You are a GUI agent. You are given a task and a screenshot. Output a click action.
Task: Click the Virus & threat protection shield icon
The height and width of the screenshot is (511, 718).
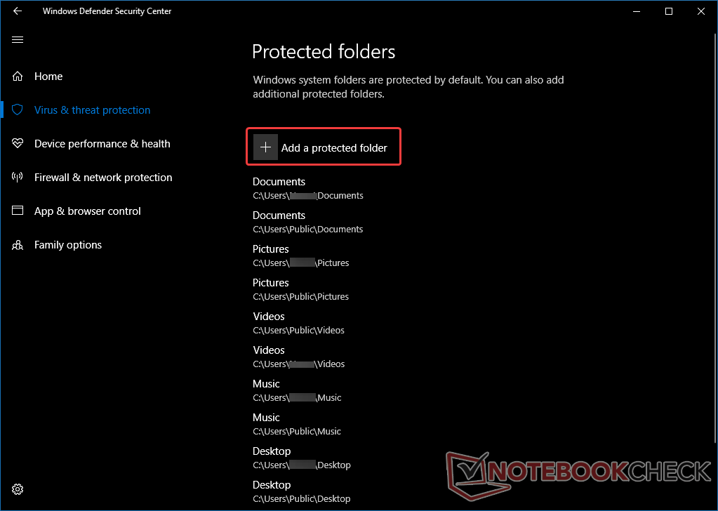tap(18, 110)
